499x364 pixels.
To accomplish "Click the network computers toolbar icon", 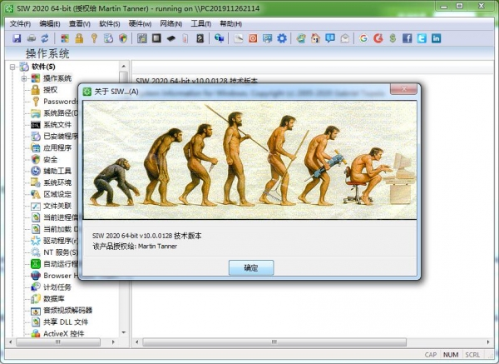I will [220, 38].
